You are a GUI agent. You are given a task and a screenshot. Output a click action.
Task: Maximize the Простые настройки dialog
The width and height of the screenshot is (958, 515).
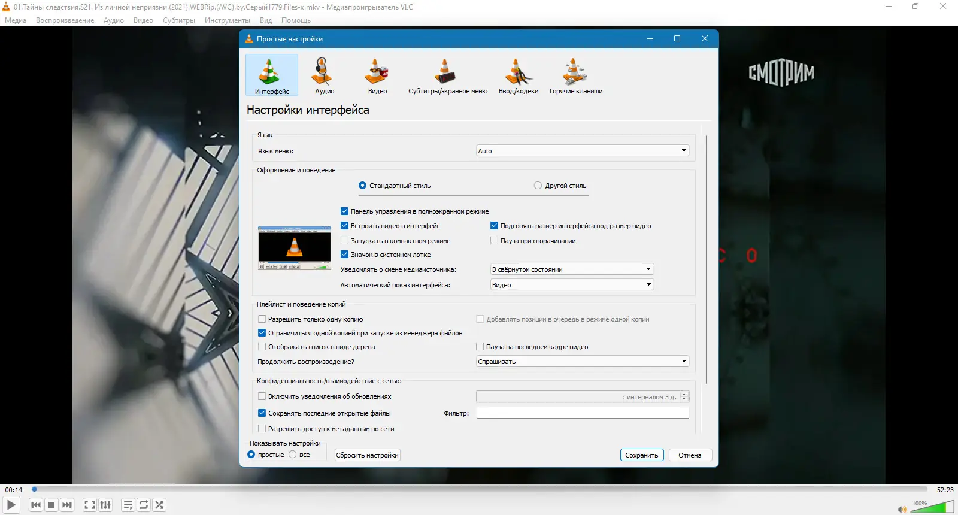click(x=677, y=38)
